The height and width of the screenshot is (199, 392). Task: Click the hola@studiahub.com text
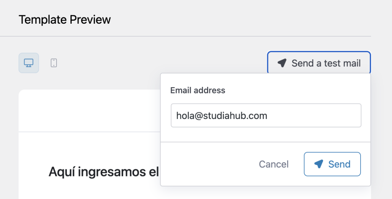[222, 115]
